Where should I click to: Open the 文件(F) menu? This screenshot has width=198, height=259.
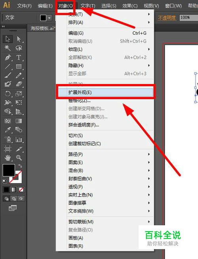[25, 6]
